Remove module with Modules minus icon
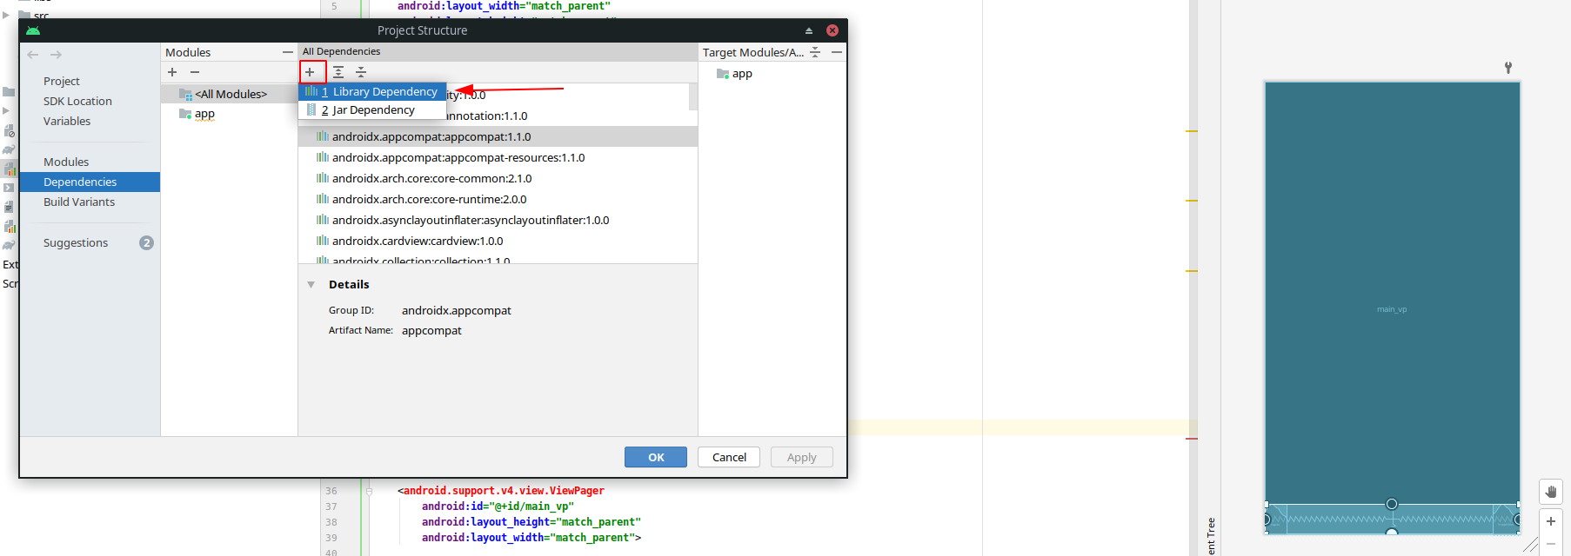 pyautogui.click(x=195, y=72)
